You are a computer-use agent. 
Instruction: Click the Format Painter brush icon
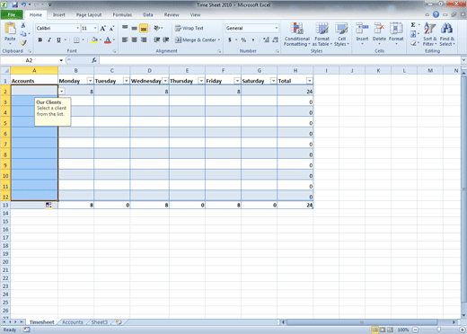pos(23,43)
